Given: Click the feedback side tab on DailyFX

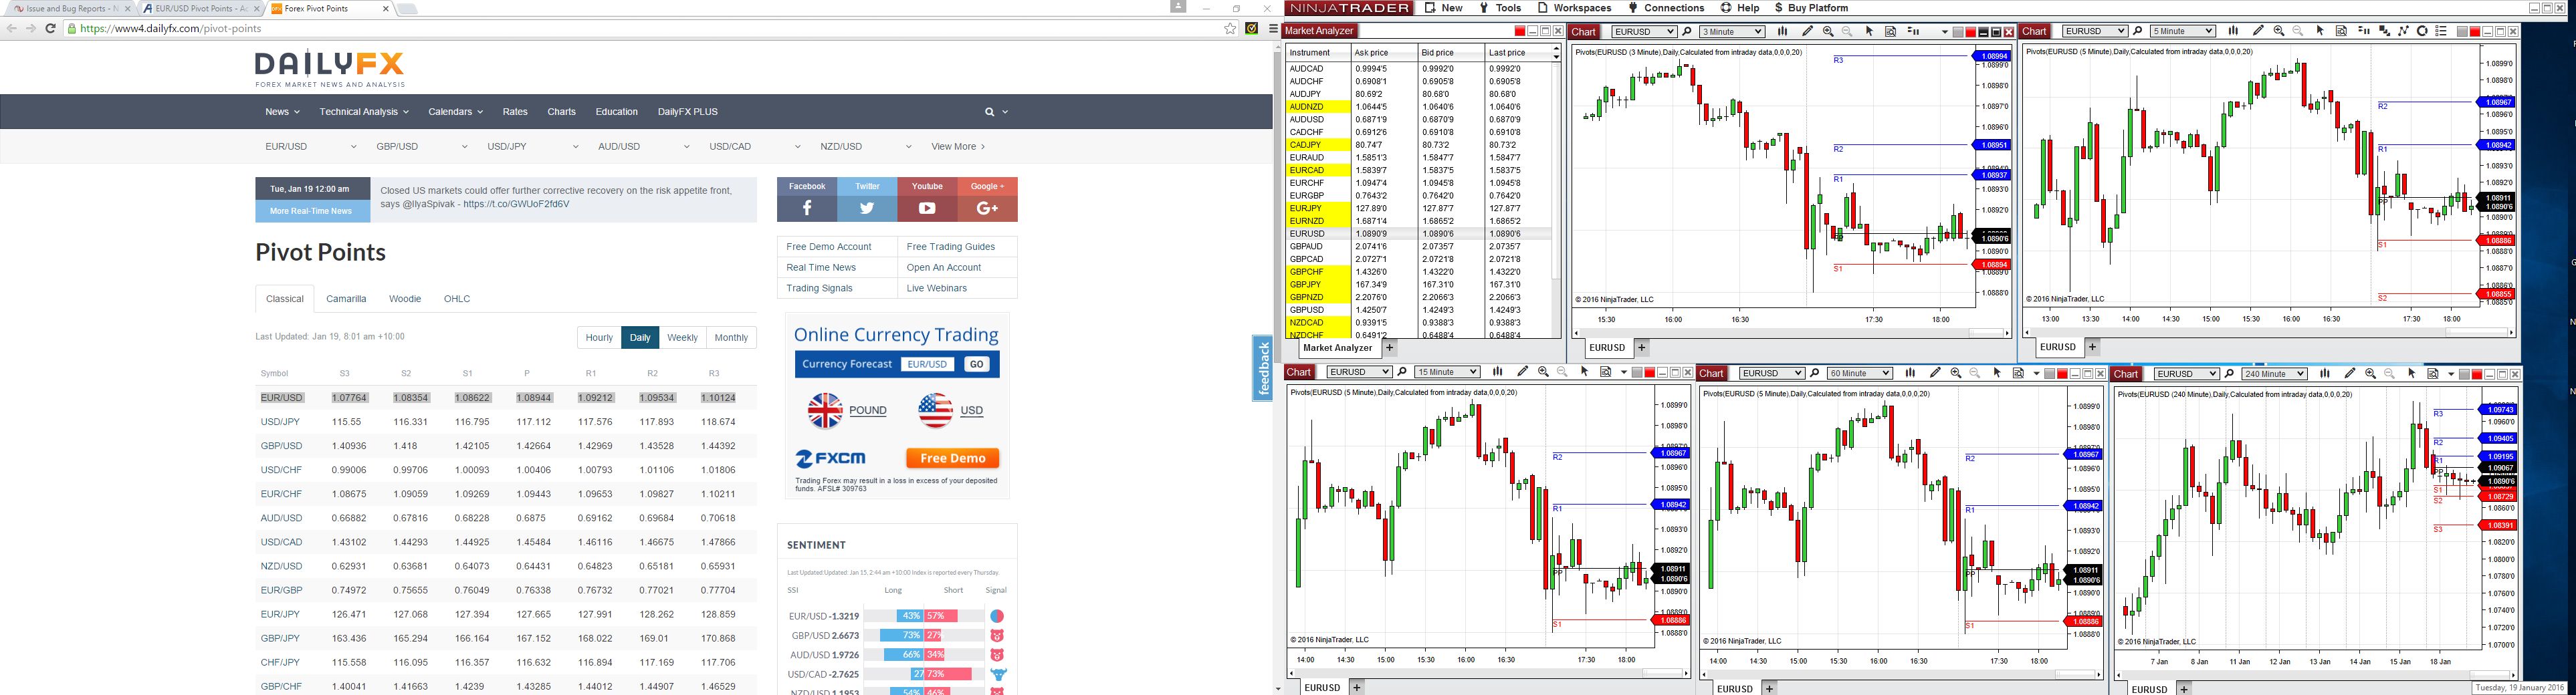Looking at the screenshot, I should [1262, 368].
